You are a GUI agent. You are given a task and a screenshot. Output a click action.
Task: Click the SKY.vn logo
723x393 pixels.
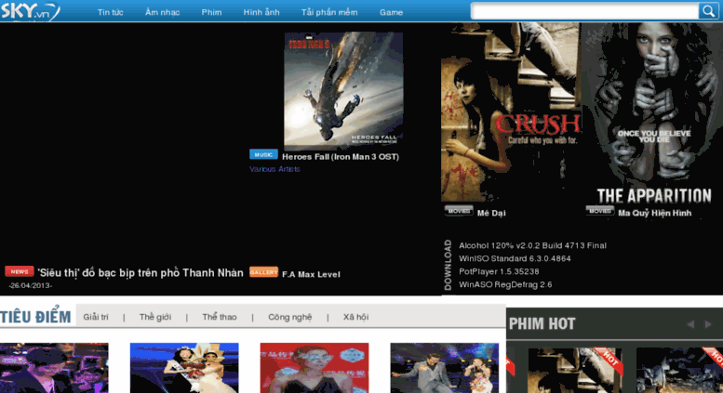click(x=30, y=11)
